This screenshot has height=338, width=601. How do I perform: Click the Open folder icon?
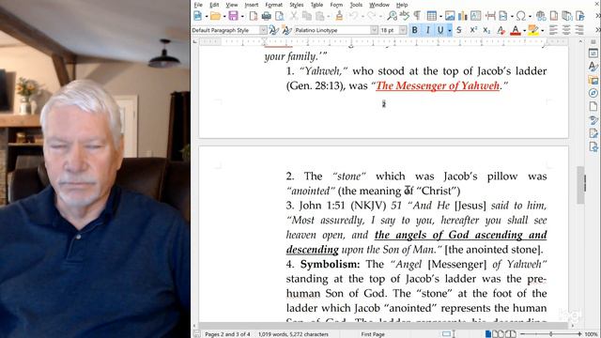(215, 16)
